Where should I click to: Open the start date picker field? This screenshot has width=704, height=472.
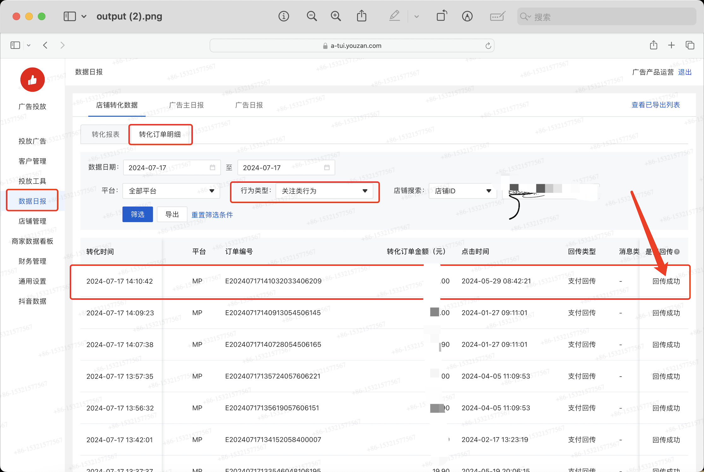172,168
